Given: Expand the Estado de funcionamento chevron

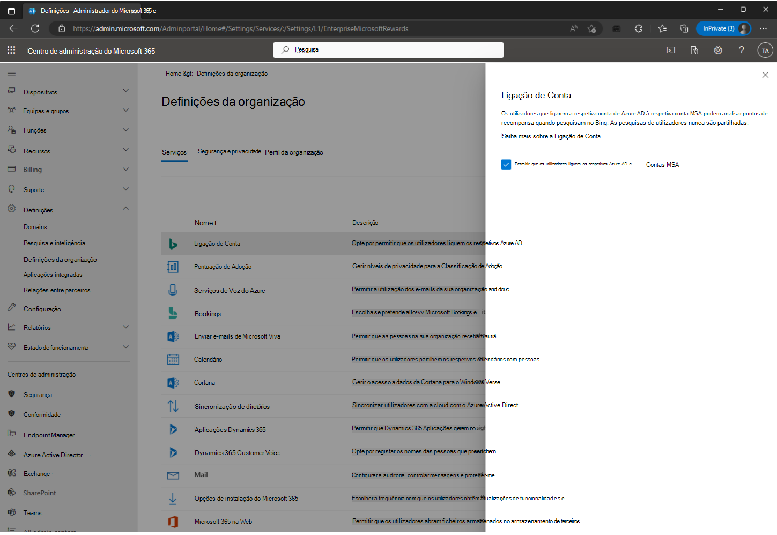Looking at the screenshot, I should pyautogui.click(x=125, y=347).
